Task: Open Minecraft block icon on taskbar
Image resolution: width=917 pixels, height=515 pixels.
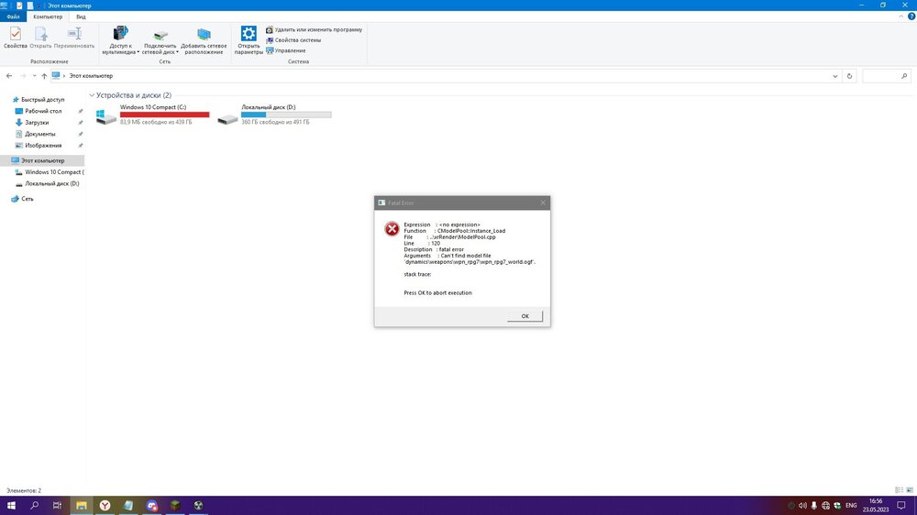Action: [175, 505]
